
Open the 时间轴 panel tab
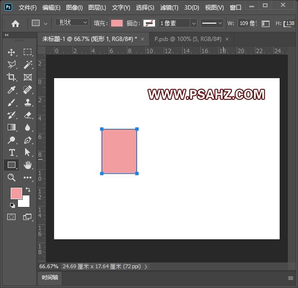pyautogui.click(x=50, y=277)
